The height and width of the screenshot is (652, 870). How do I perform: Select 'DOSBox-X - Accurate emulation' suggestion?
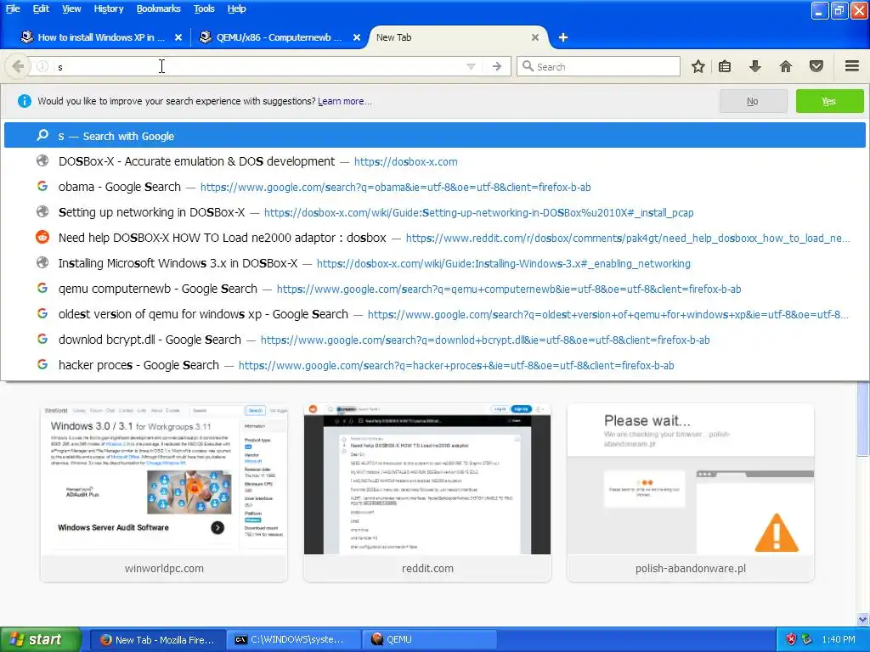(x=434, y=161)
